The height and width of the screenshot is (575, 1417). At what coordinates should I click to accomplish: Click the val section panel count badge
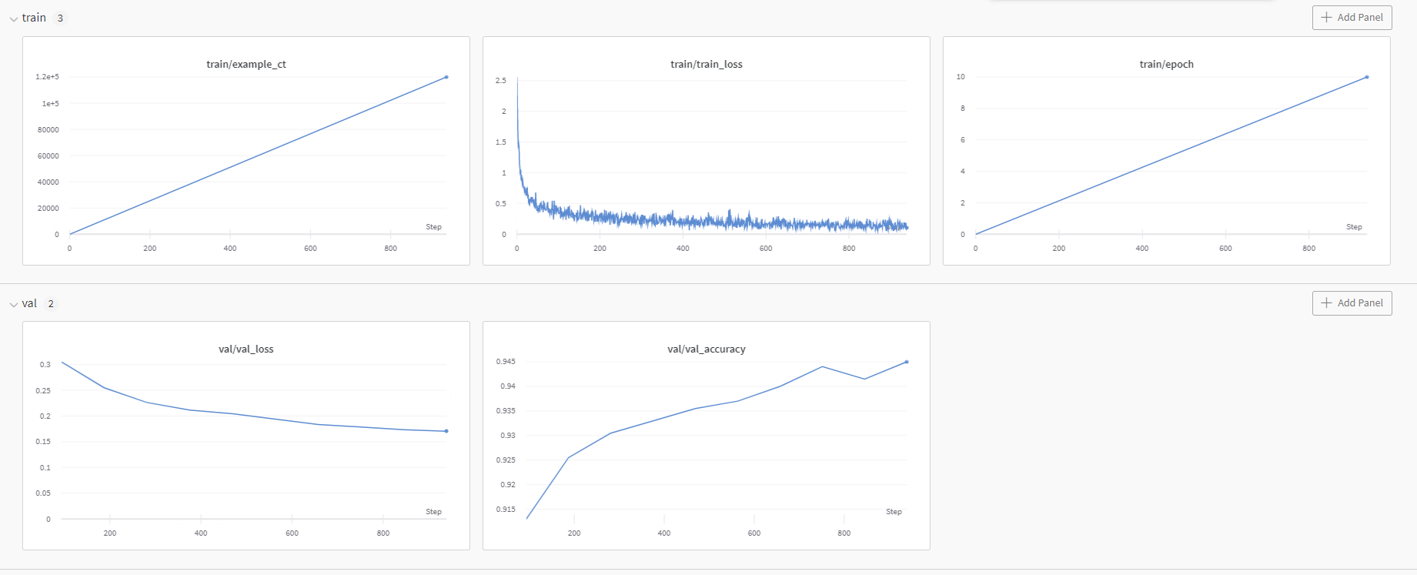coord(51,304)
